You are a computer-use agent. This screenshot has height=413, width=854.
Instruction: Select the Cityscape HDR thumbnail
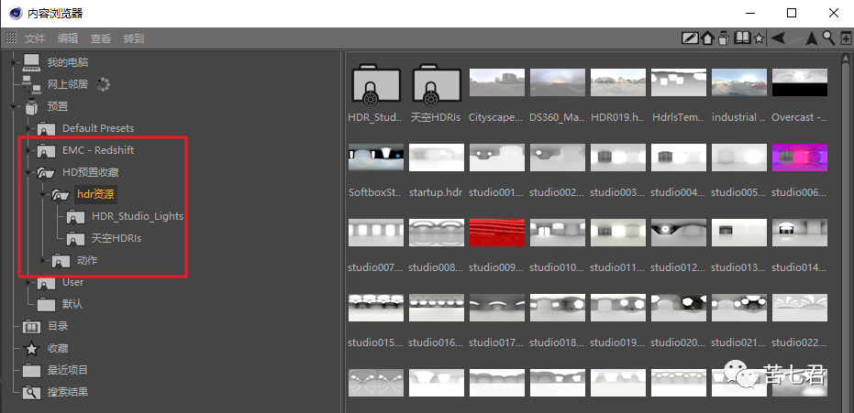tap(497, 82)
